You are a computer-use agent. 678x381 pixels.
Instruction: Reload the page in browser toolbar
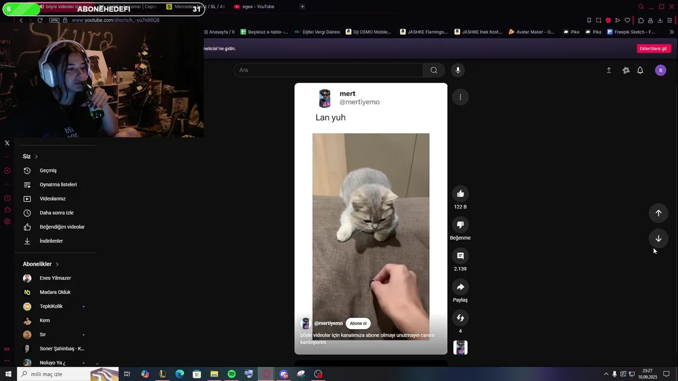click(x=40, y=20)
